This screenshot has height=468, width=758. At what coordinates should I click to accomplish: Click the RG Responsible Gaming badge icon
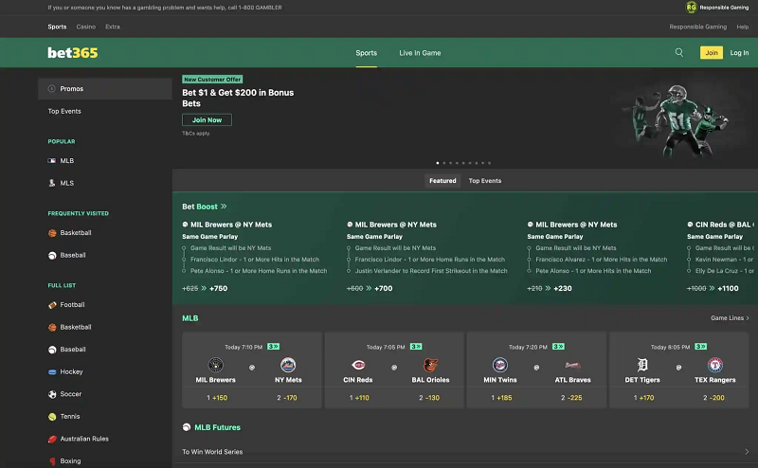(692, 8)
